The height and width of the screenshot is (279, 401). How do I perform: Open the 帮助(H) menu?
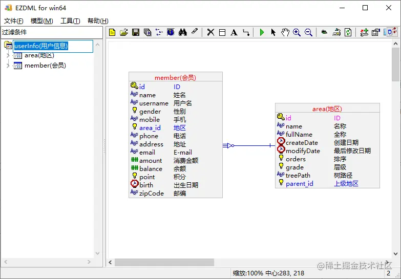(98, 21)
